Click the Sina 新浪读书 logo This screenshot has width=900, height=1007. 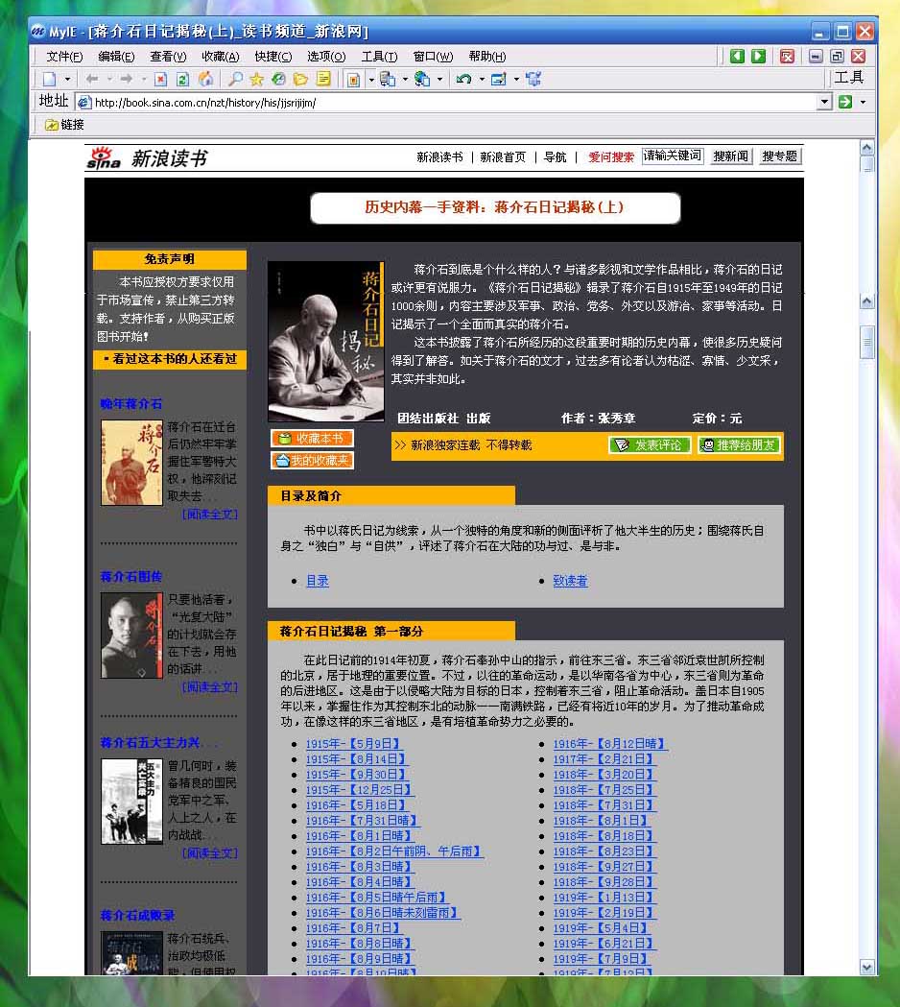coord(147,158)
